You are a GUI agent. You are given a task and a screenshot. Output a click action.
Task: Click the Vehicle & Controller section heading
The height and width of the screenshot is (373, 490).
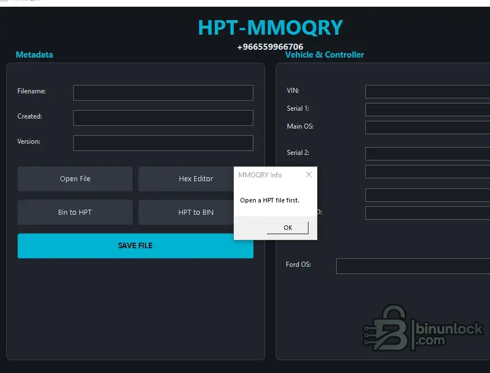(324, 55)
